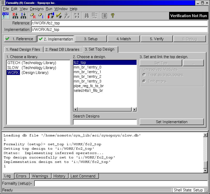Open the Run menu
This screenshot has height=194, width=210.
tap(49, 9)
